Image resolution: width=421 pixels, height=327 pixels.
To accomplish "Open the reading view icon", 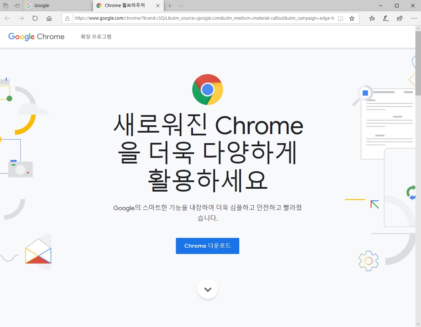I will 340,18.
